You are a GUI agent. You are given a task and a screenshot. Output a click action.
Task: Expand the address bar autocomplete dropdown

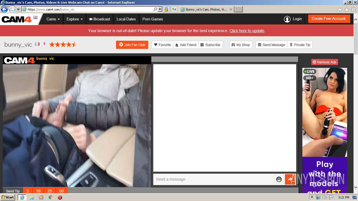tap(160, 9)
